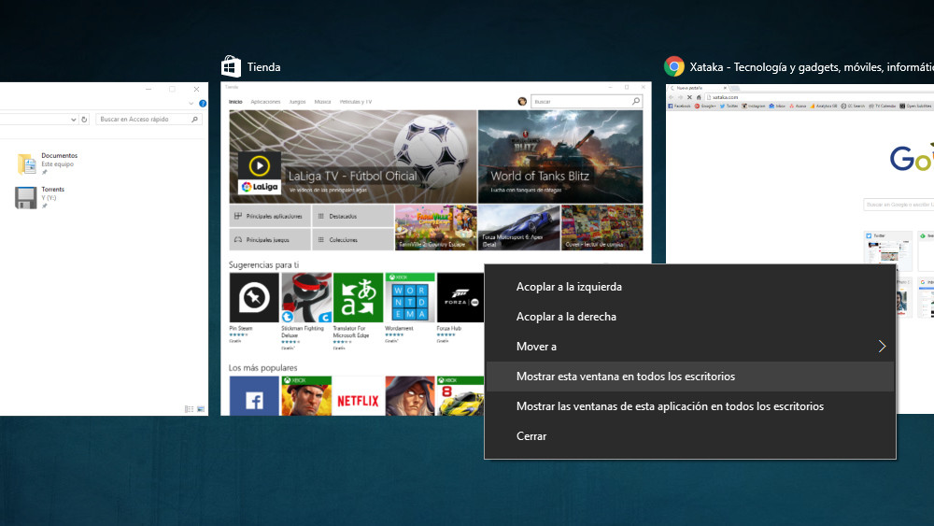Open FarmVille 2: Country Escape tile
Screen dimensions: 934x526
436,228
